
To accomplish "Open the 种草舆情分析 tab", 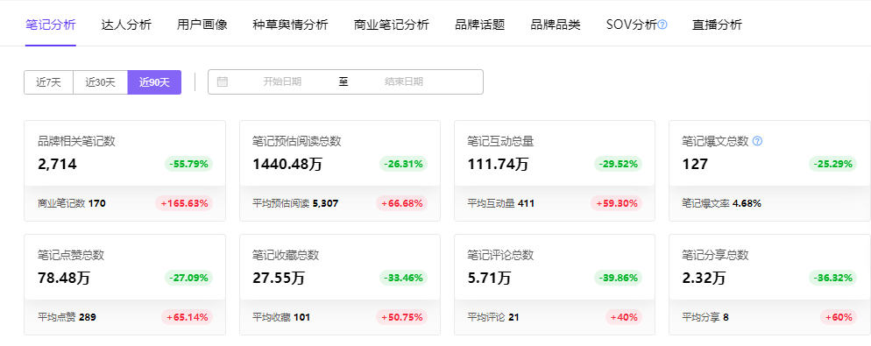I will pyautogui.click(x=291, y=25).
